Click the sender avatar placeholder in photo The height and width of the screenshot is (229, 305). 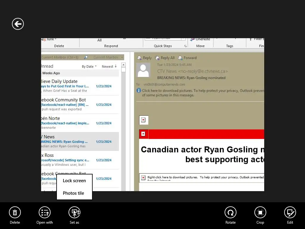click(143, 70)
